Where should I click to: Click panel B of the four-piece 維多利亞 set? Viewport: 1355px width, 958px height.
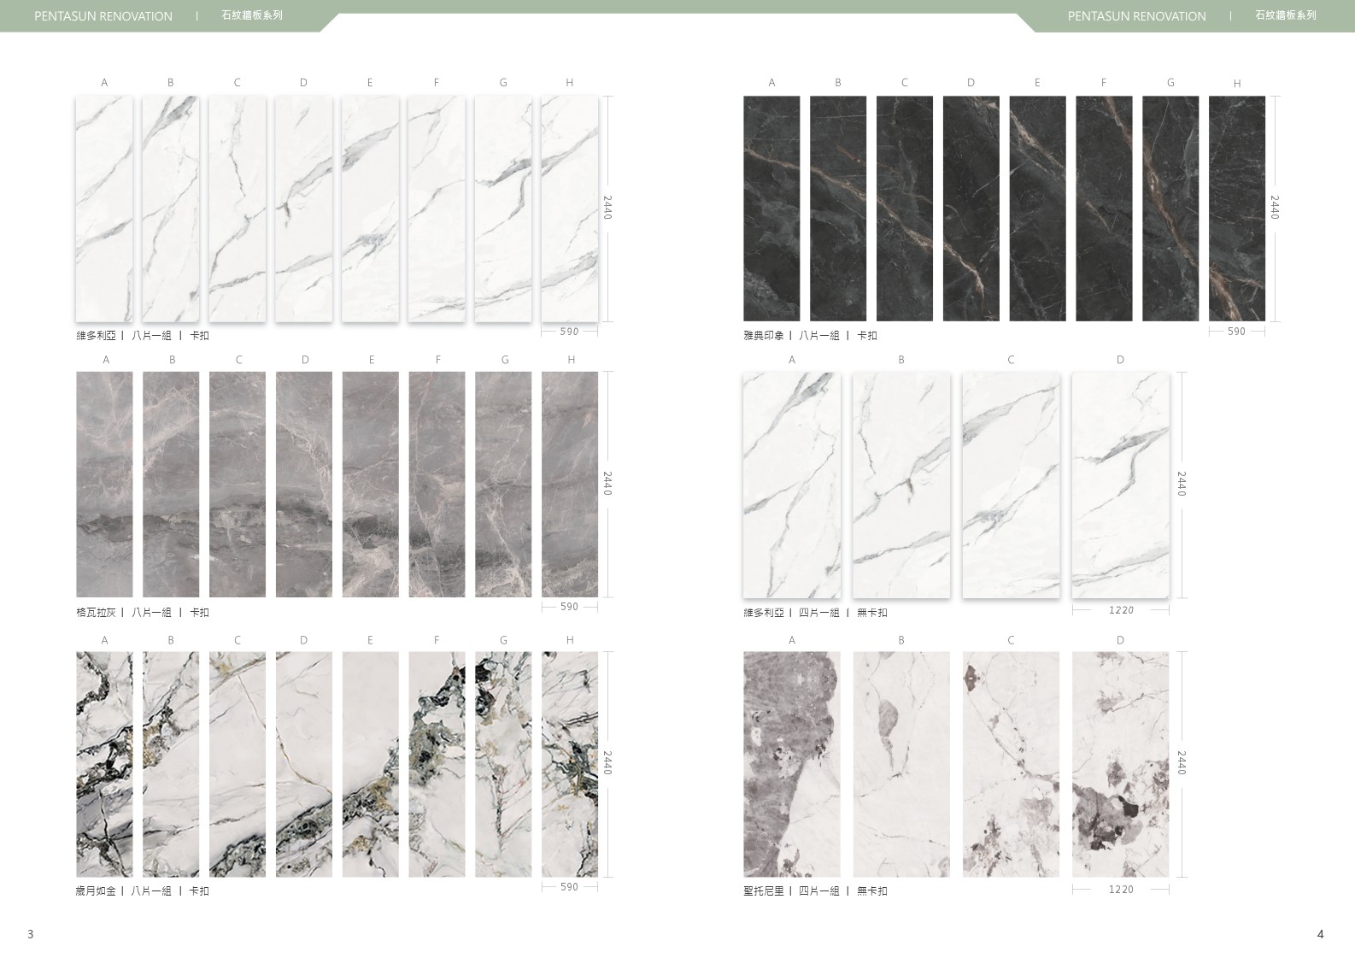tap(900, 485)
